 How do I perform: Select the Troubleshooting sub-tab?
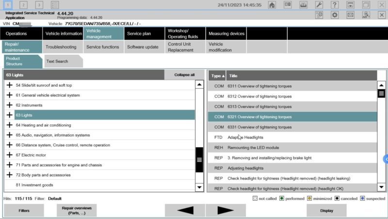point(63,47)
